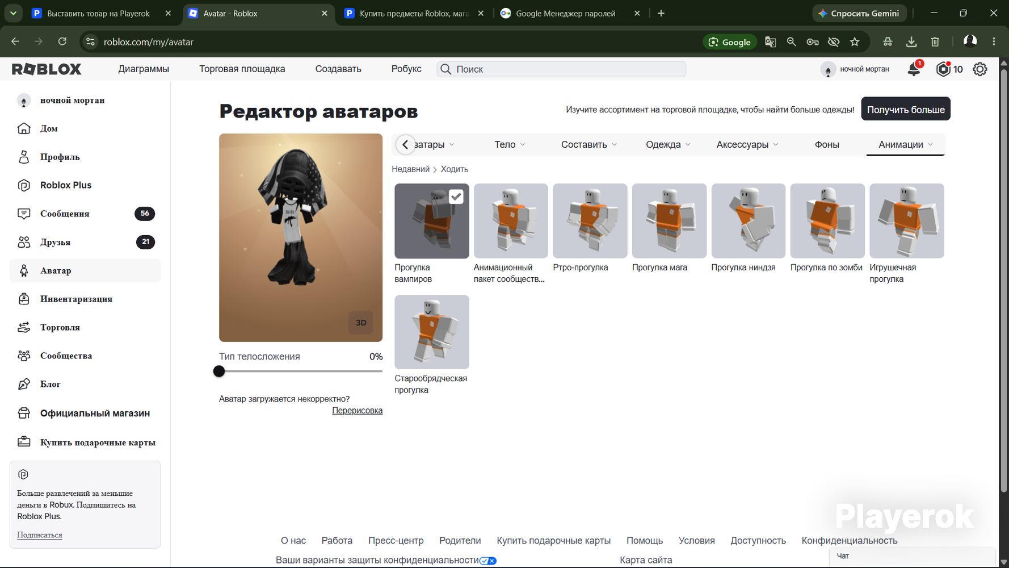Click the Спросить Gemini button
The image size is (1009, 568).
(x=859, y=13)
